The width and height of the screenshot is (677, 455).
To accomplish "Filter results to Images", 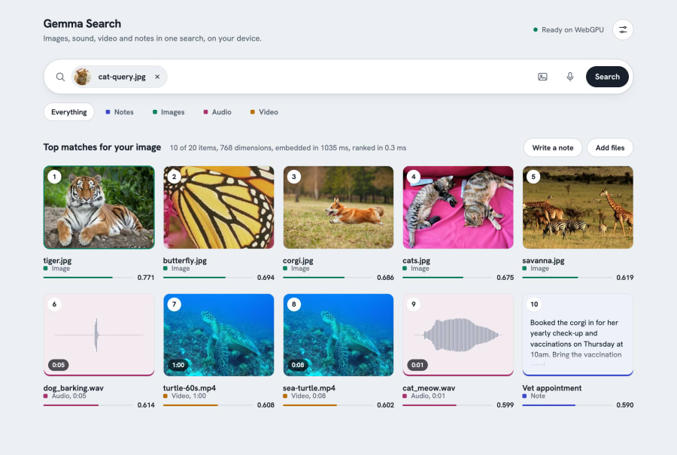I will point(168,112).
